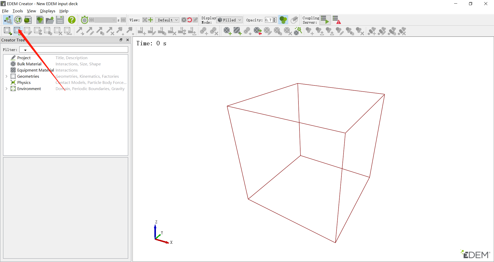Select Equipment Material in the tree
This screenshot has height=262, width=494.
point(36,70)
